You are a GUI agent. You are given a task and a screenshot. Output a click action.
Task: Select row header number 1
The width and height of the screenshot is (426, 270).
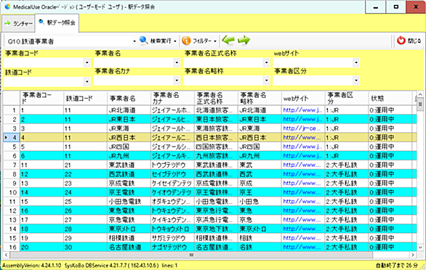(12, 110)
